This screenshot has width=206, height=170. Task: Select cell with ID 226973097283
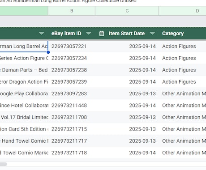coord(72,93)
